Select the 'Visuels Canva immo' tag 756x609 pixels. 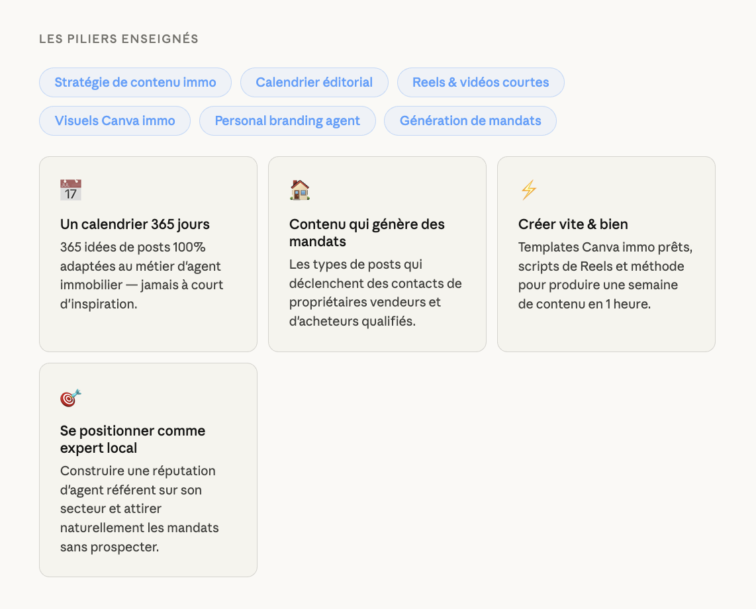(x=115, y=121)
